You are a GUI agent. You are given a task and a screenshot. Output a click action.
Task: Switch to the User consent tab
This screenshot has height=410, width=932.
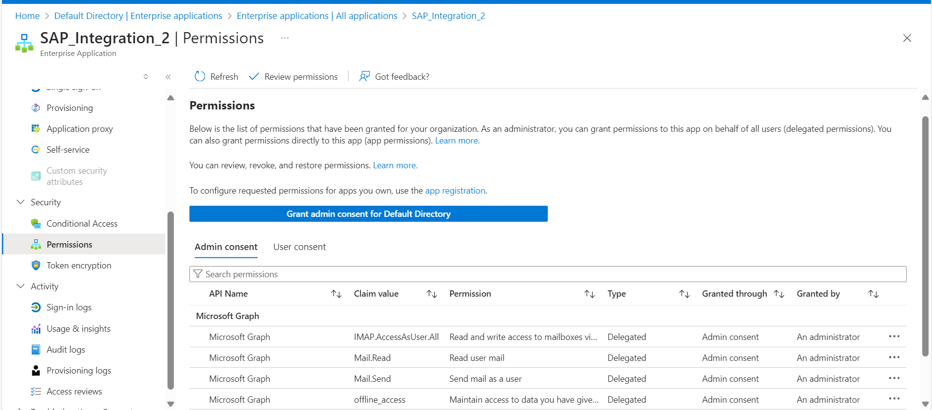coord(299,247)
